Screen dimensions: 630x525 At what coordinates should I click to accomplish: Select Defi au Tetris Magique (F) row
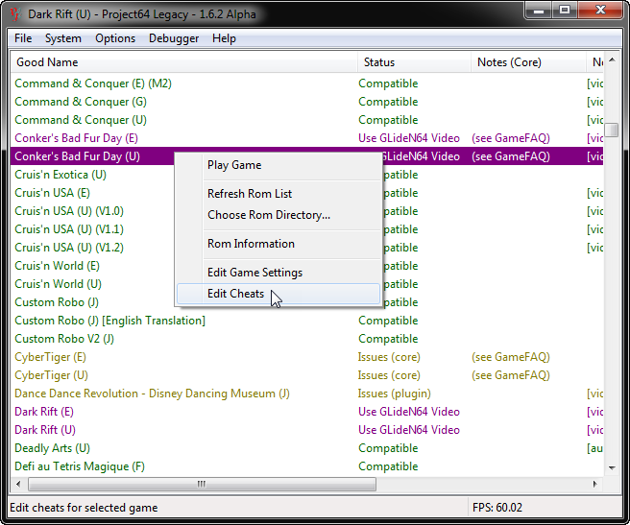307,466
